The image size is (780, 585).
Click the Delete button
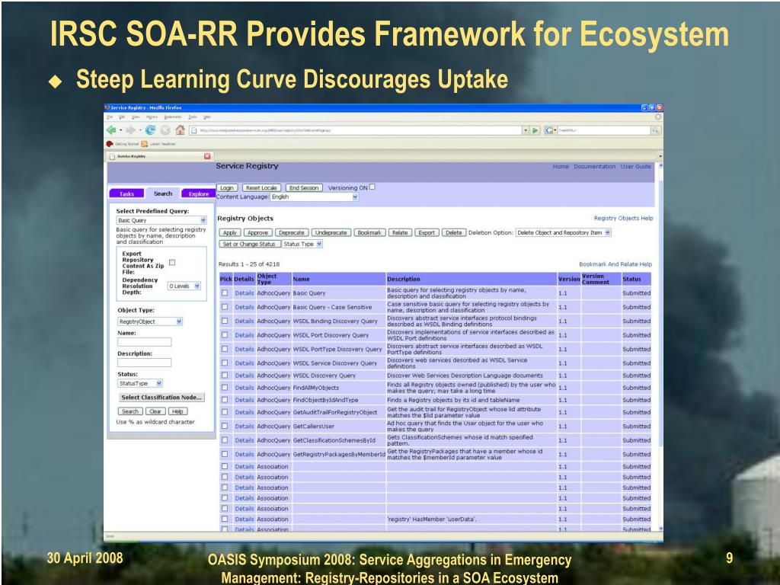click(x=454, y=232)
